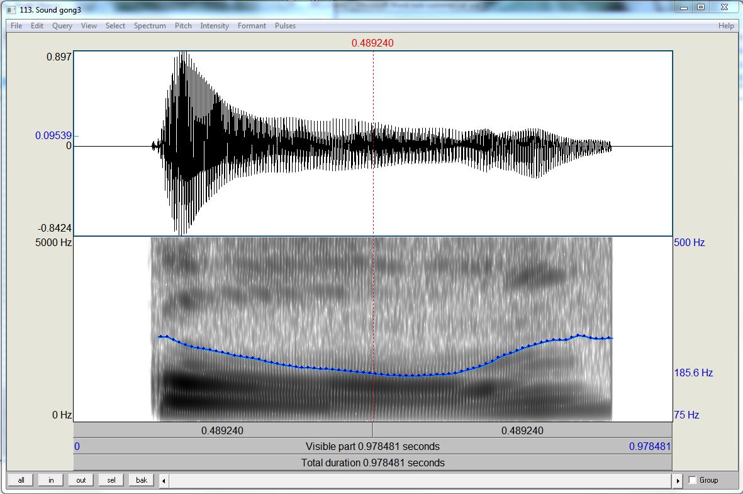Click the 'out' zoom button
The height and width of the screenshot is (494, 743).
coord(81,480)
